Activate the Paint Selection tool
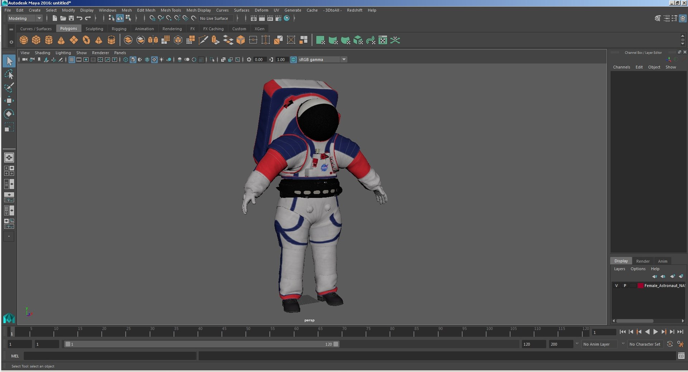 pyautogui.click(x=9, y=87)
